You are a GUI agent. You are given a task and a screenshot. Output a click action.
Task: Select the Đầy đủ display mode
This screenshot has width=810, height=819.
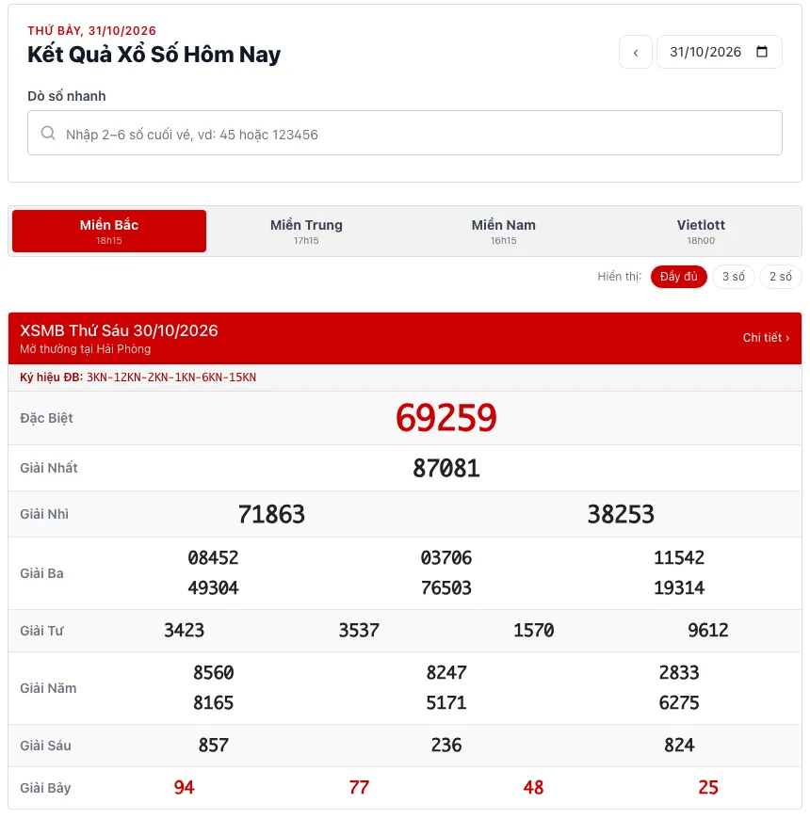(x=678, y=277)
